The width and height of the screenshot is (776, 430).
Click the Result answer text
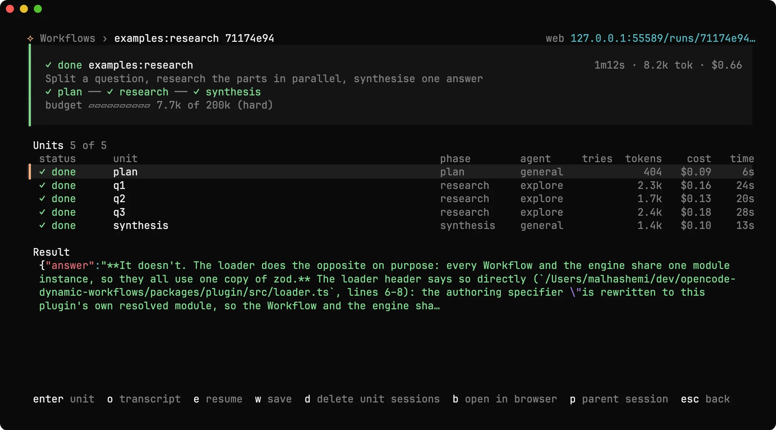click(387, 285)
